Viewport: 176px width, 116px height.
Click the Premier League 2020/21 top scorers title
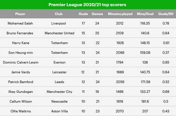pyautogui.click(x=87, y=5)
